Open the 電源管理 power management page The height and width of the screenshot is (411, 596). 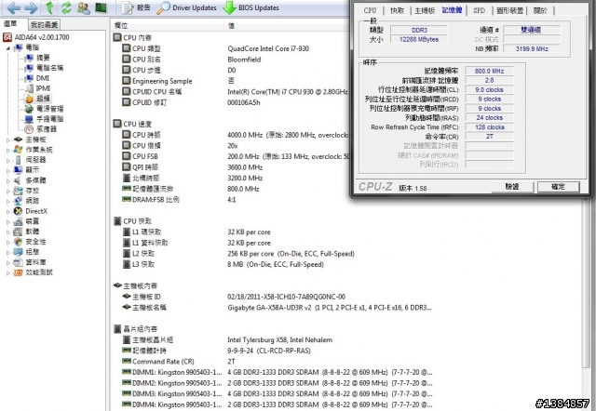[x=44, y=109]
